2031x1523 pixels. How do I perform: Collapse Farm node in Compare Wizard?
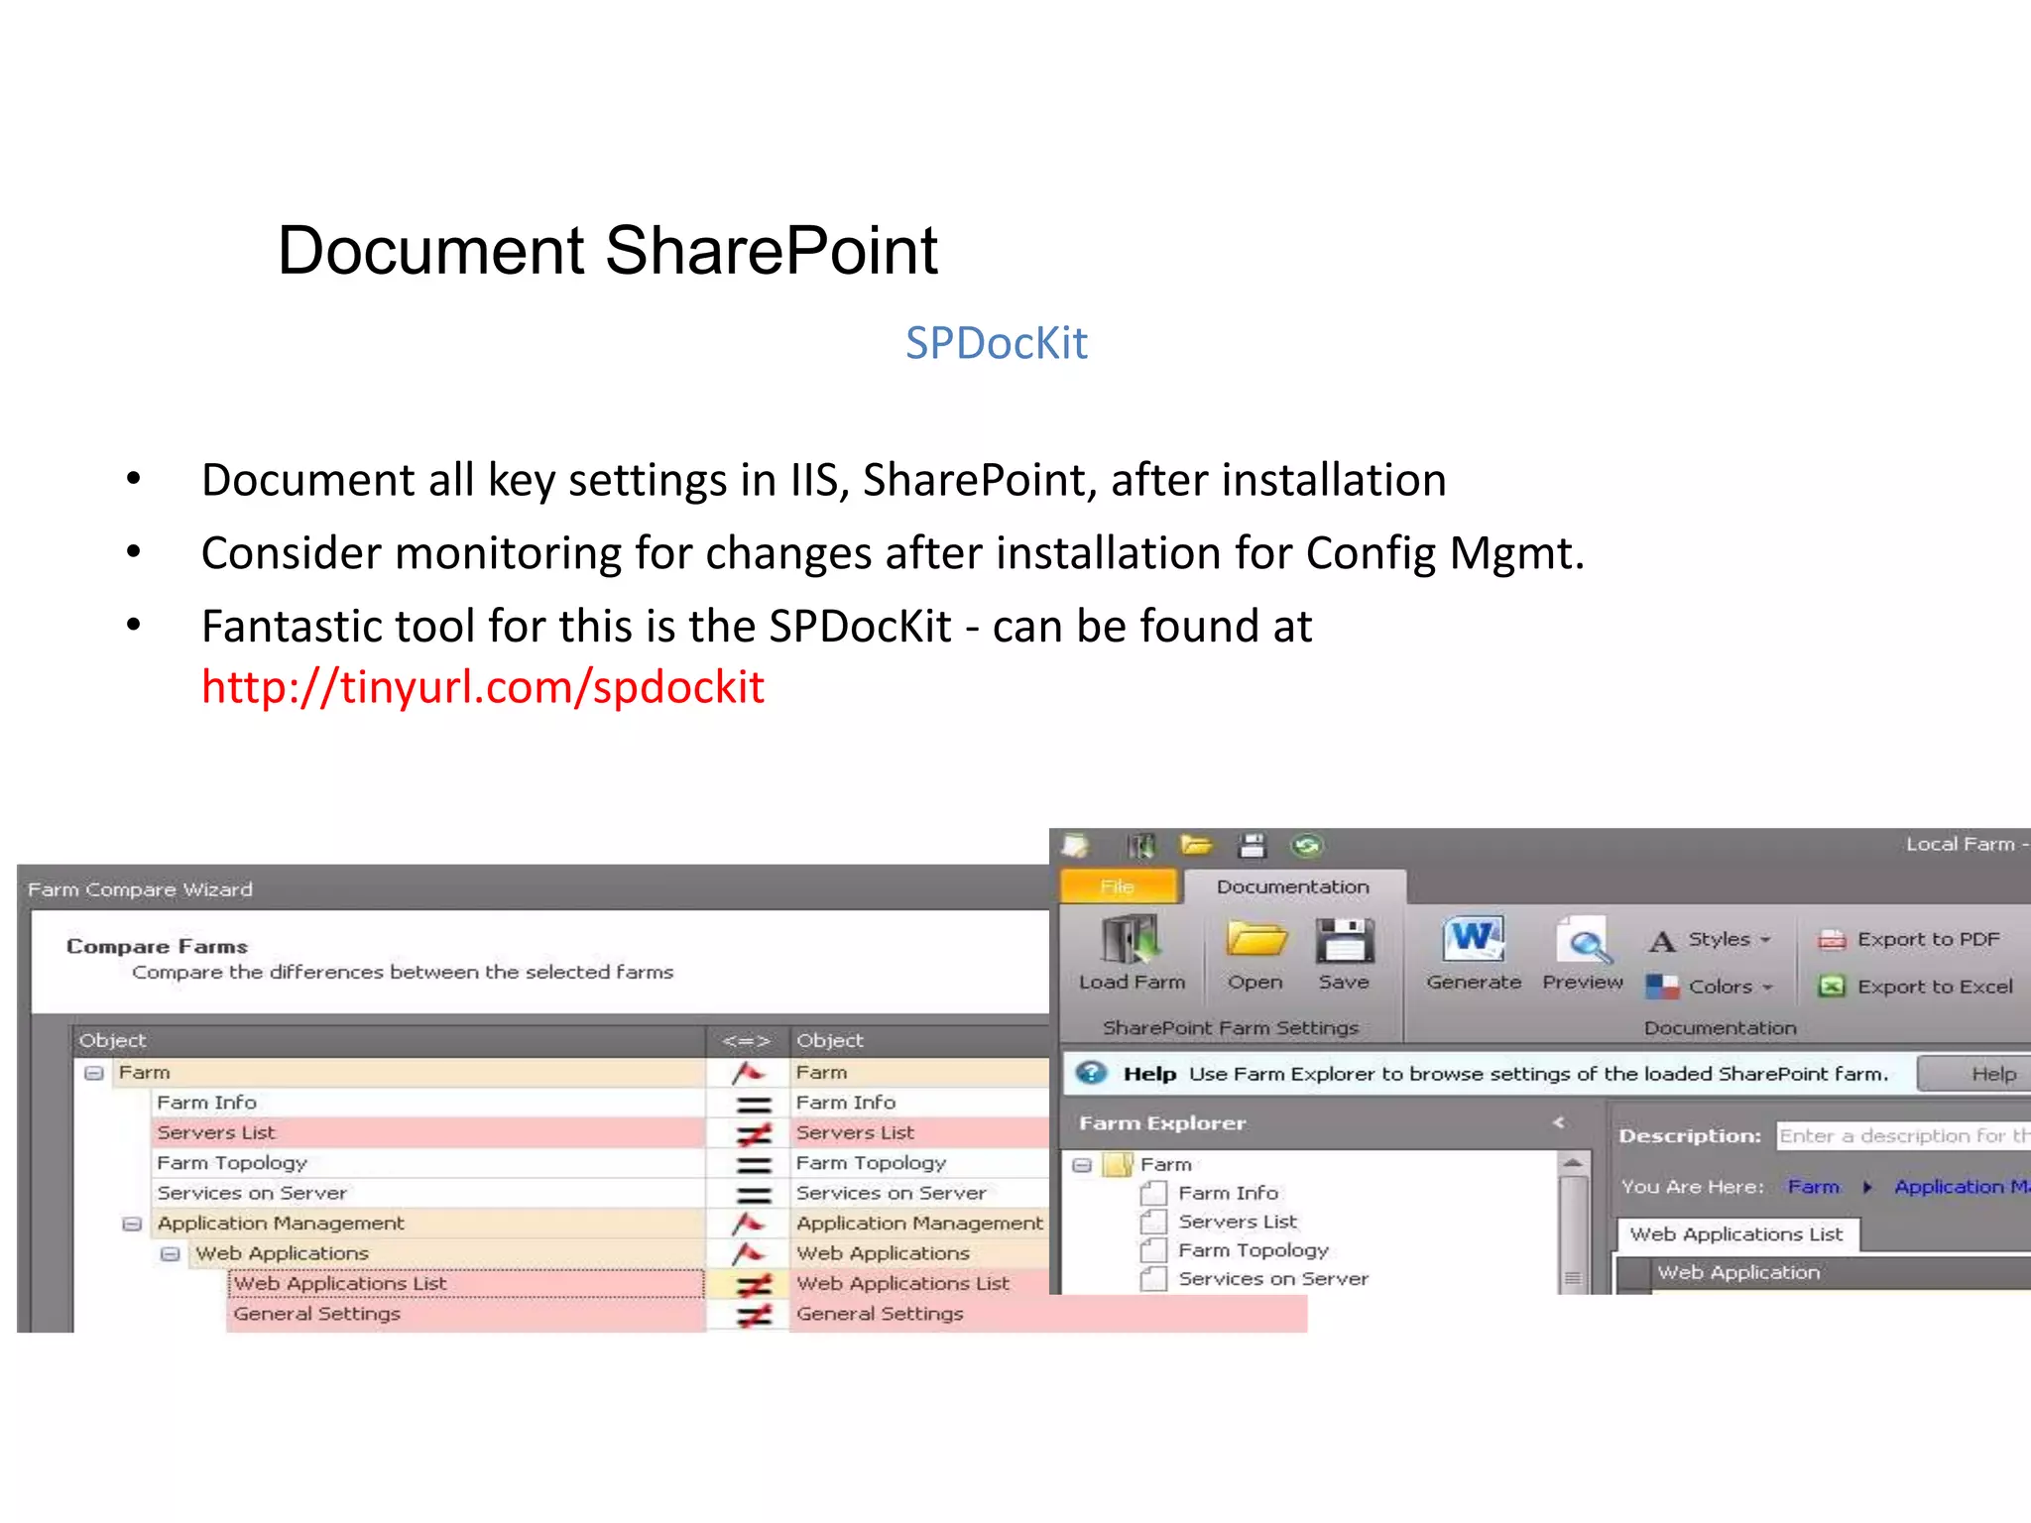click(x=94, y=1073)
